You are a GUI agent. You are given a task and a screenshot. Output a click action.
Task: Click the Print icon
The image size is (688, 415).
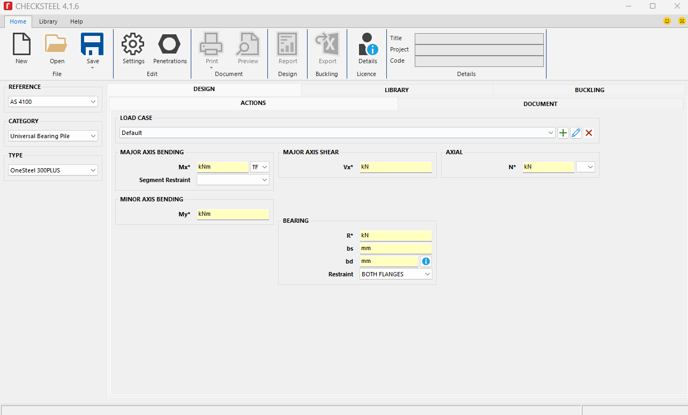coord(211,44)
